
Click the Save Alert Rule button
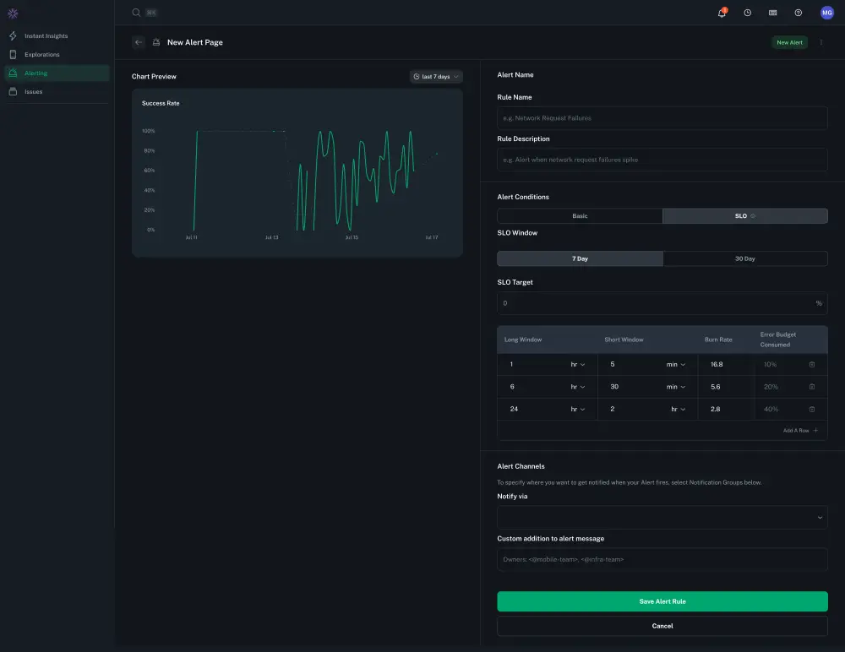click(662, 600)
